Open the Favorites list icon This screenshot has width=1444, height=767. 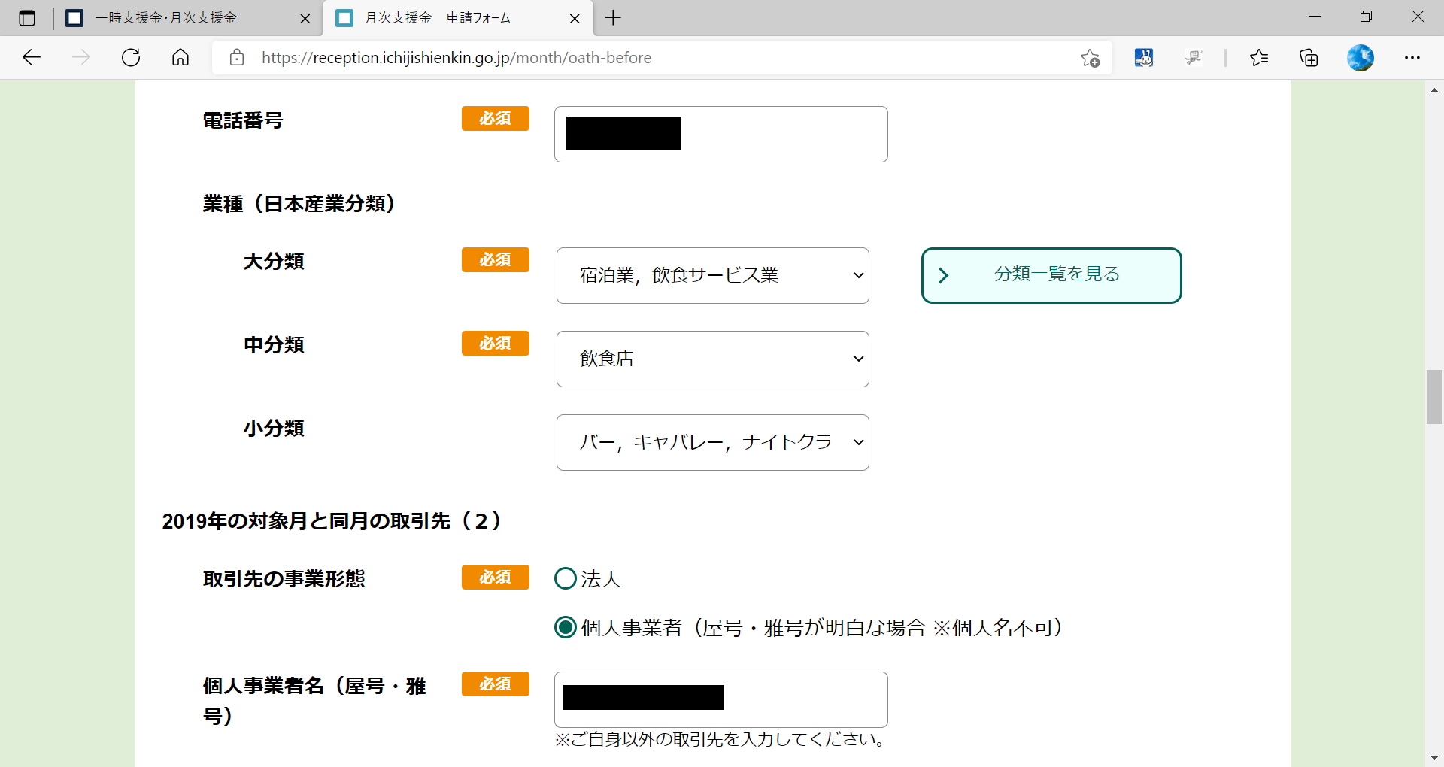[1259, 58]
